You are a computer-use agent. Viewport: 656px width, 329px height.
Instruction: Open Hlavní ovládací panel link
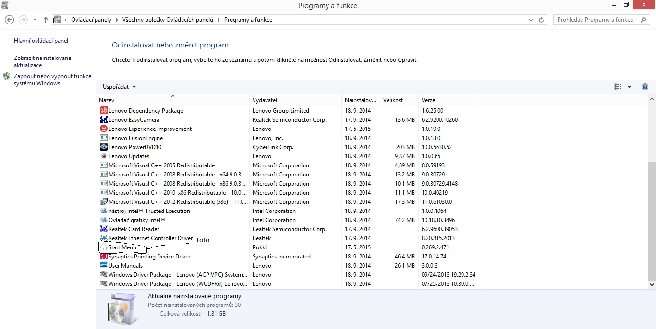41,41
